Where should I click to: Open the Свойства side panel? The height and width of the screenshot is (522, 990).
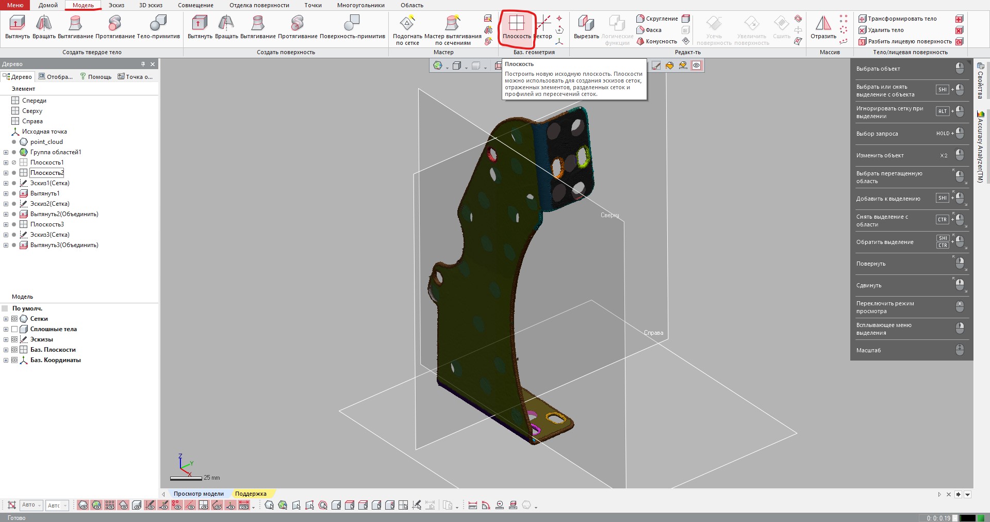coord(981,80)
